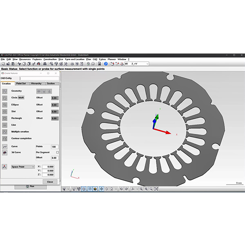Toggle the shaded cube display mode
Screen dimensions: 245x245
point(95,189)
